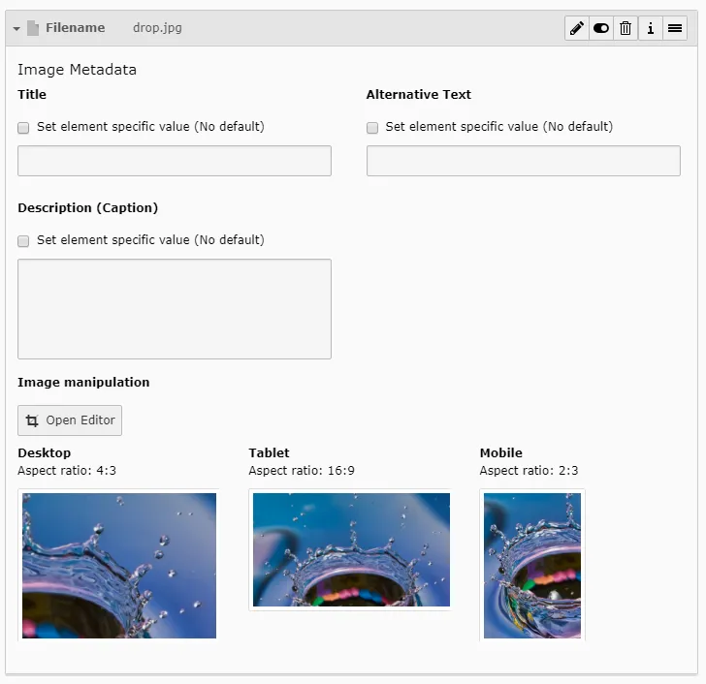
Task: Click the Tablet variant label
Action: pos(270,452)
